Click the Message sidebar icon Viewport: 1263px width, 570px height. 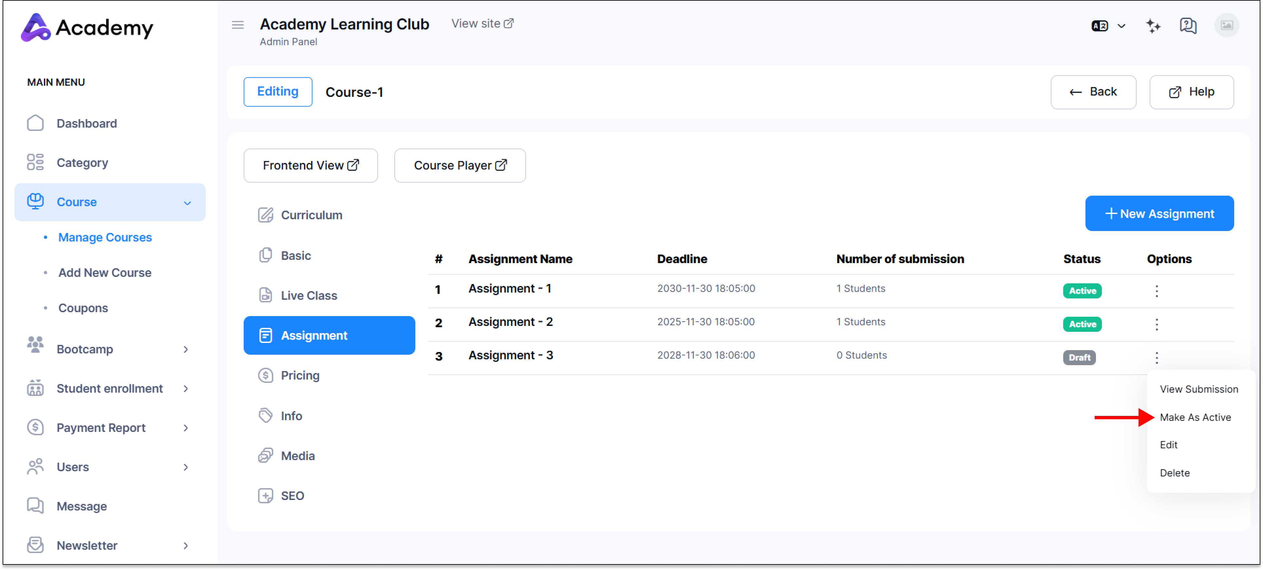click(35, 506)
